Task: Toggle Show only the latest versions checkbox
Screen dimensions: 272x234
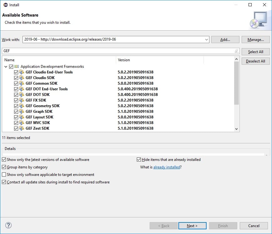Action: (4, 160)
